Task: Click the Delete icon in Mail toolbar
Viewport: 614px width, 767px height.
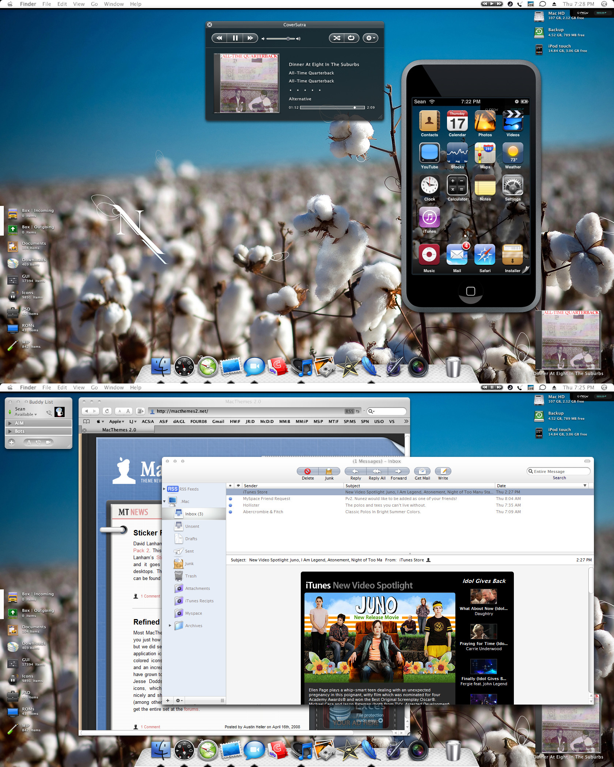Action: [x=308, y=471]
